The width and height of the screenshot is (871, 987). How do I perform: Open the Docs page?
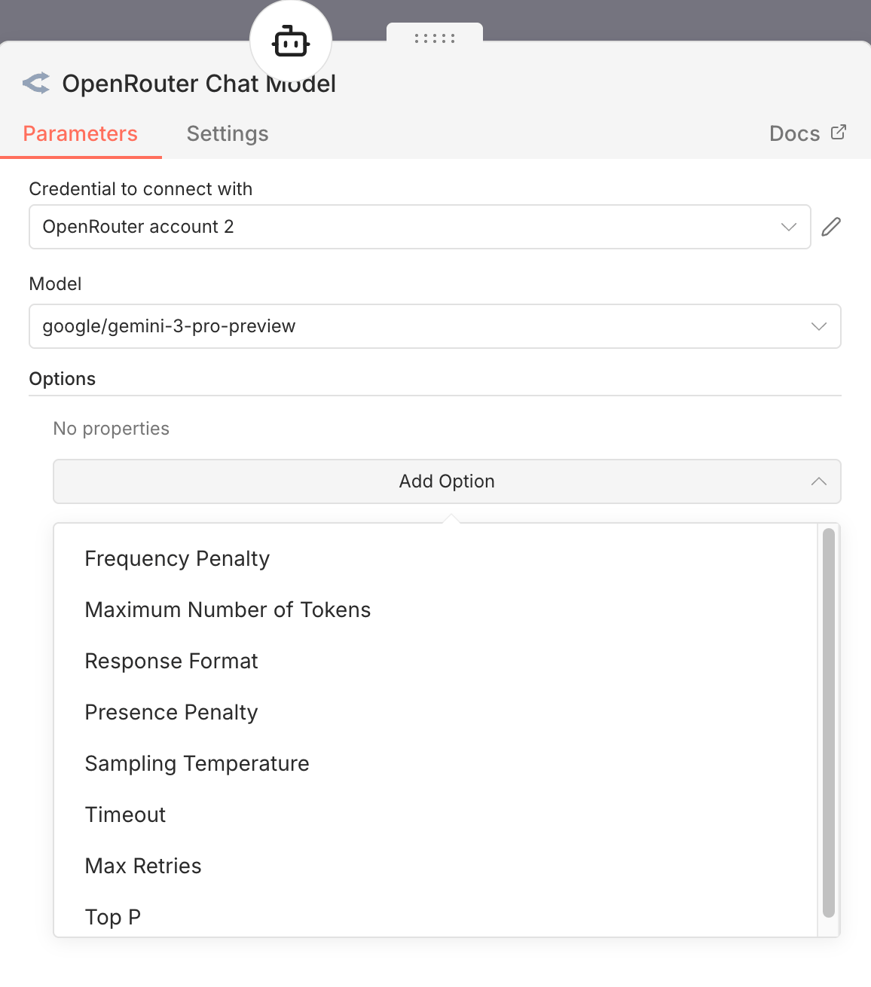(x=794, y=133)
